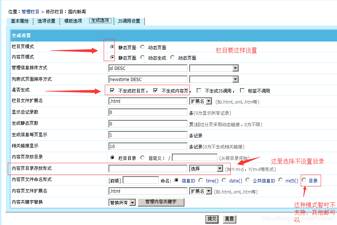Click the 重置 reset button
The width and height of the screenshot is (337, 225).
[229, 219]
